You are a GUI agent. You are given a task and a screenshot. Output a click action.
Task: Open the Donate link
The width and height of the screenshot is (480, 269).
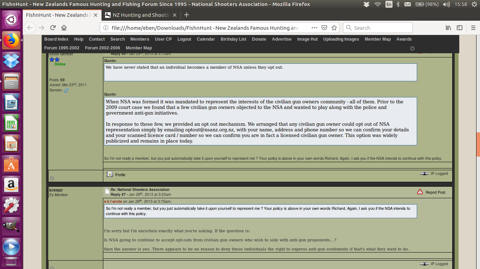[x=259, y=39]
